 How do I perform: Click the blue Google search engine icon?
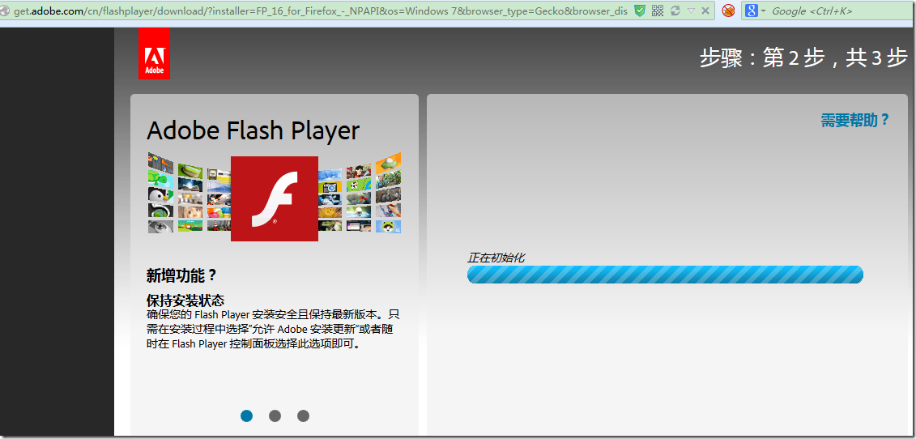752,11
